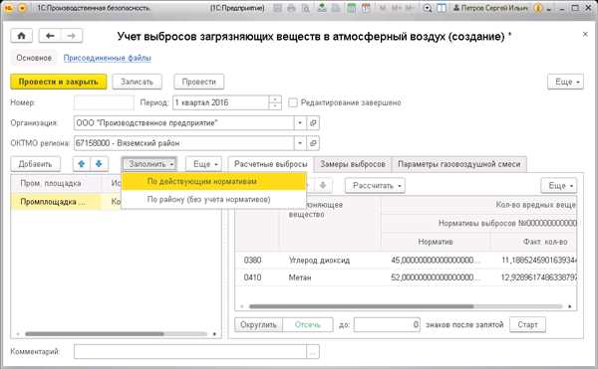This screenshot has width=598, height=369.
Task: Open the 1C main menu round yellow icon
Action: (x=23, y=8)
